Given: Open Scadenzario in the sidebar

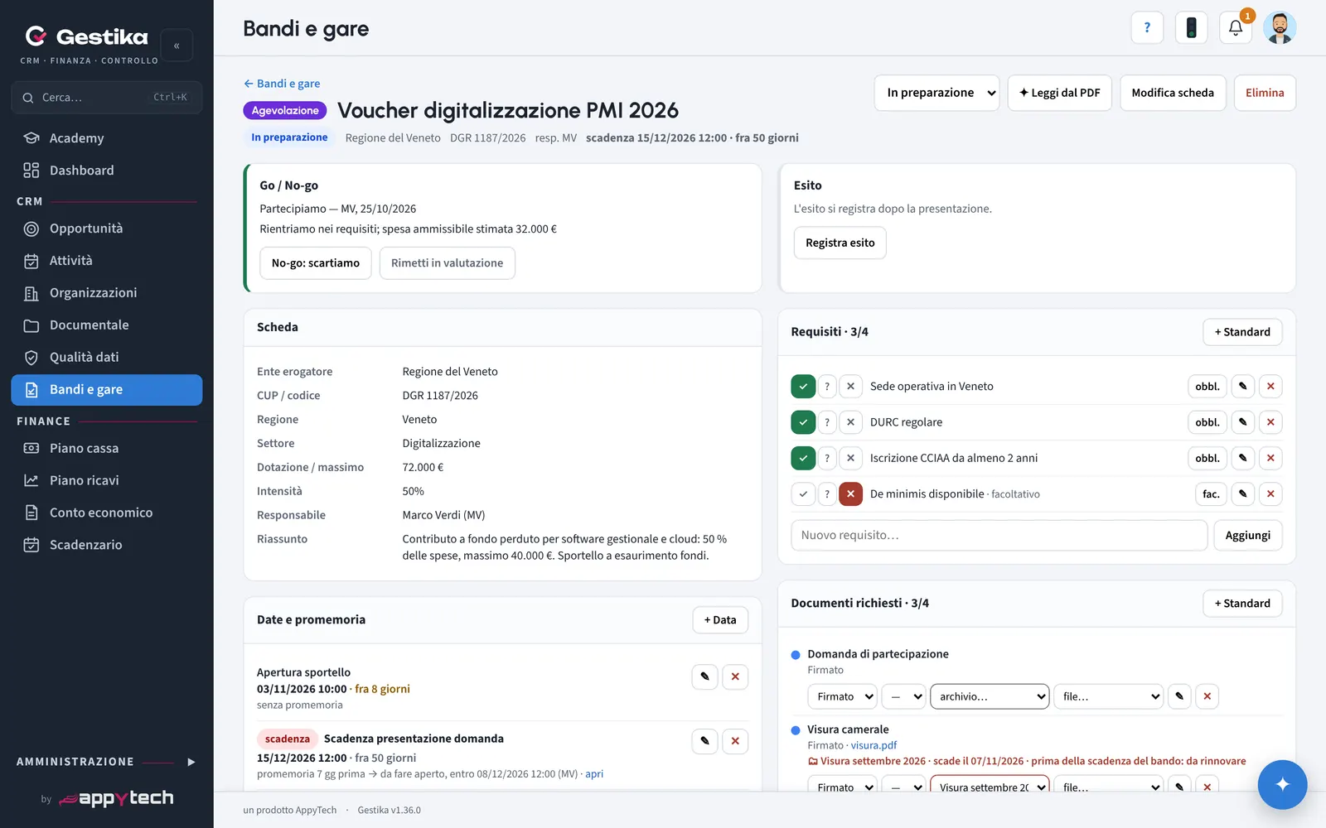Looking at the screenshot, I should [x=106, y=545].
